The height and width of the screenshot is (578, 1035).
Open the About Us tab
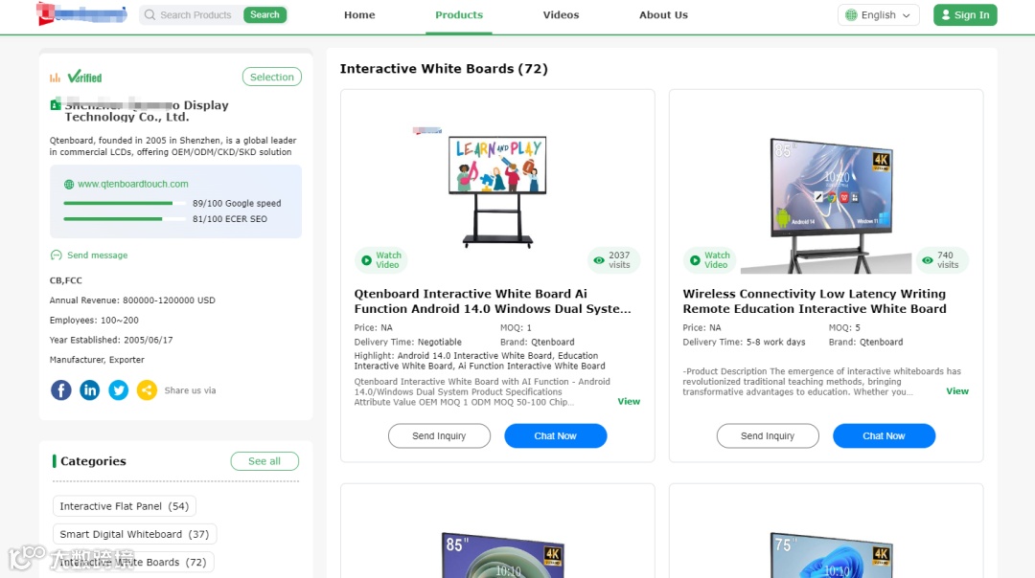(x=663, y=14)
